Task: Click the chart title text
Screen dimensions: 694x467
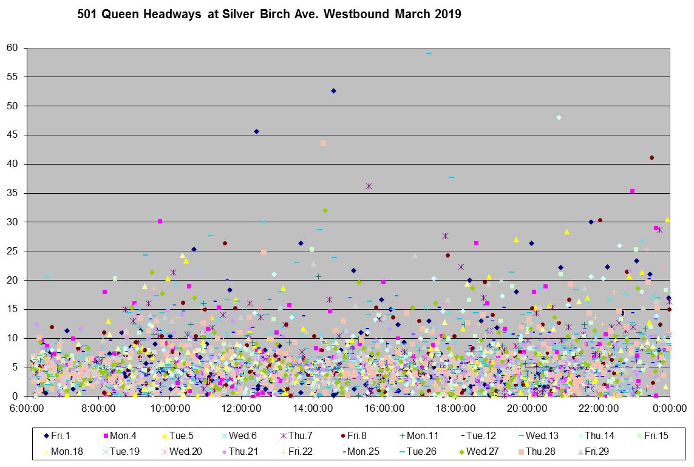Action: coord(269,14)
